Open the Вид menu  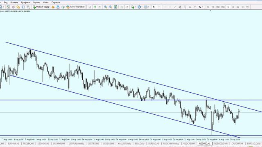tap(5, 2)
